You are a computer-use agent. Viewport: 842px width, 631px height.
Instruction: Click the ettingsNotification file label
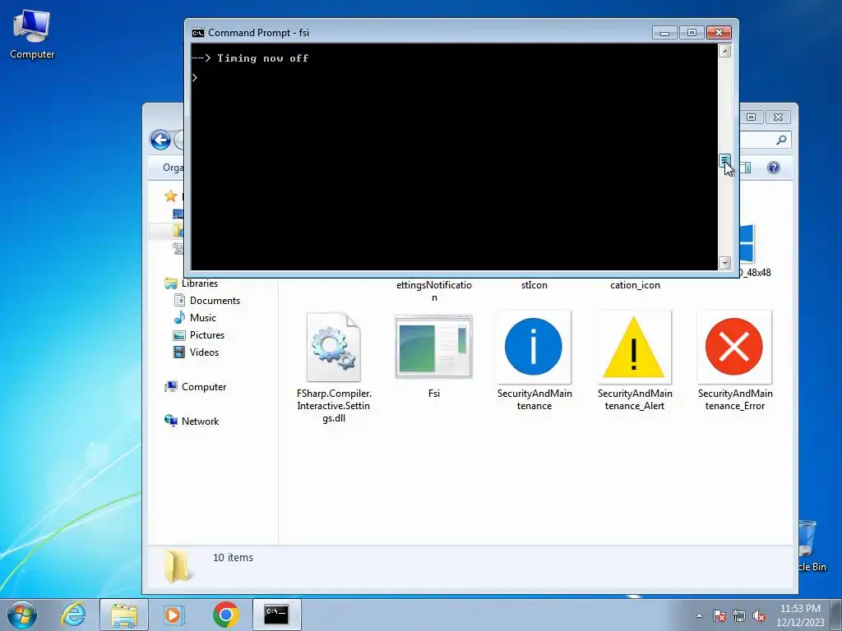pyautogui.click(x=434, y=292)
